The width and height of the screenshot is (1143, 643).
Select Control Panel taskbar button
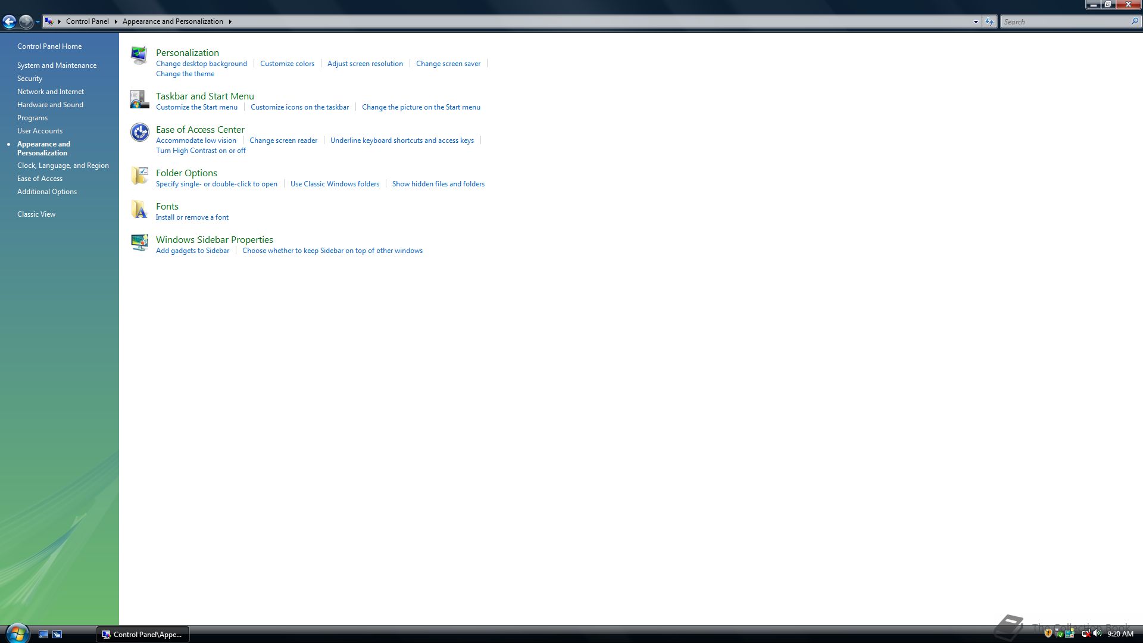[143, 635]
